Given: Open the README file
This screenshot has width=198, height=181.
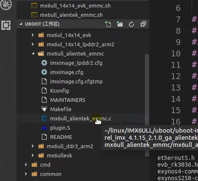Looking at the screenshot, I should pos(61,137).
